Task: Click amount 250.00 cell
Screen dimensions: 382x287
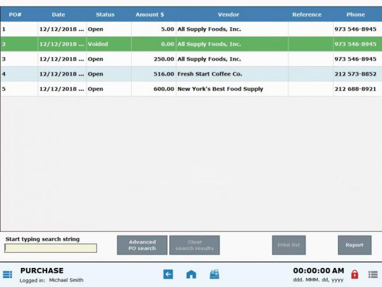Action: [153, 59]
